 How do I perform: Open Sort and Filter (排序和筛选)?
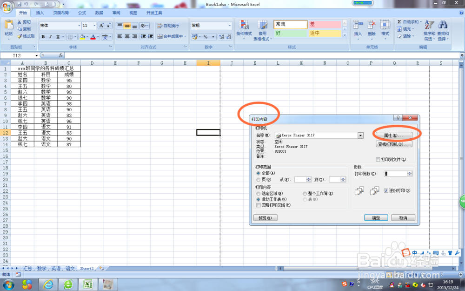pyautogui.click(x=429, y=30)
